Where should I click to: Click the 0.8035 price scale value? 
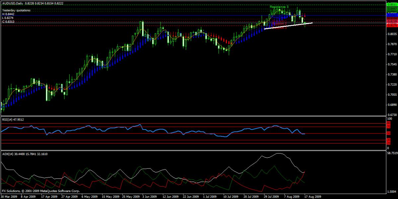(x=392, y=34)
